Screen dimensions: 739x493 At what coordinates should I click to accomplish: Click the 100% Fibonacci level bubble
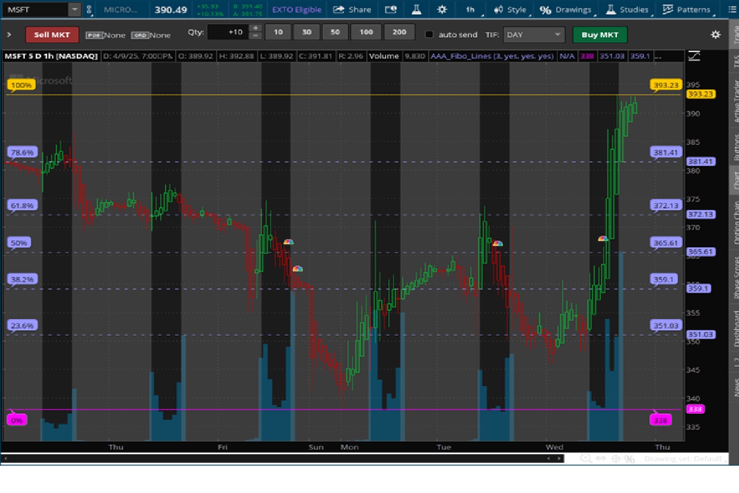point(21,85)
